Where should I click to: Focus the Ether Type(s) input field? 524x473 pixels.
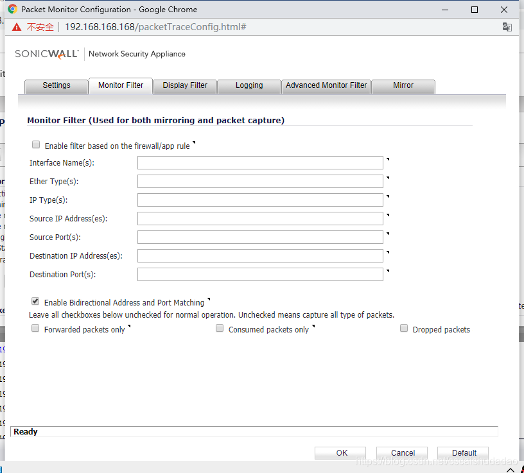(260, 182)
